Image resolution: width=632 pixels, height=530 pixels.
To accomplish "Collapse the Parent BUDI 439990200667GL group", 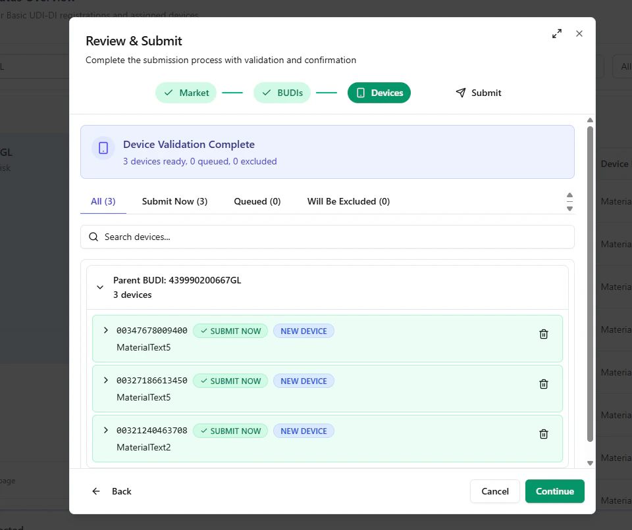I will 100,287.
